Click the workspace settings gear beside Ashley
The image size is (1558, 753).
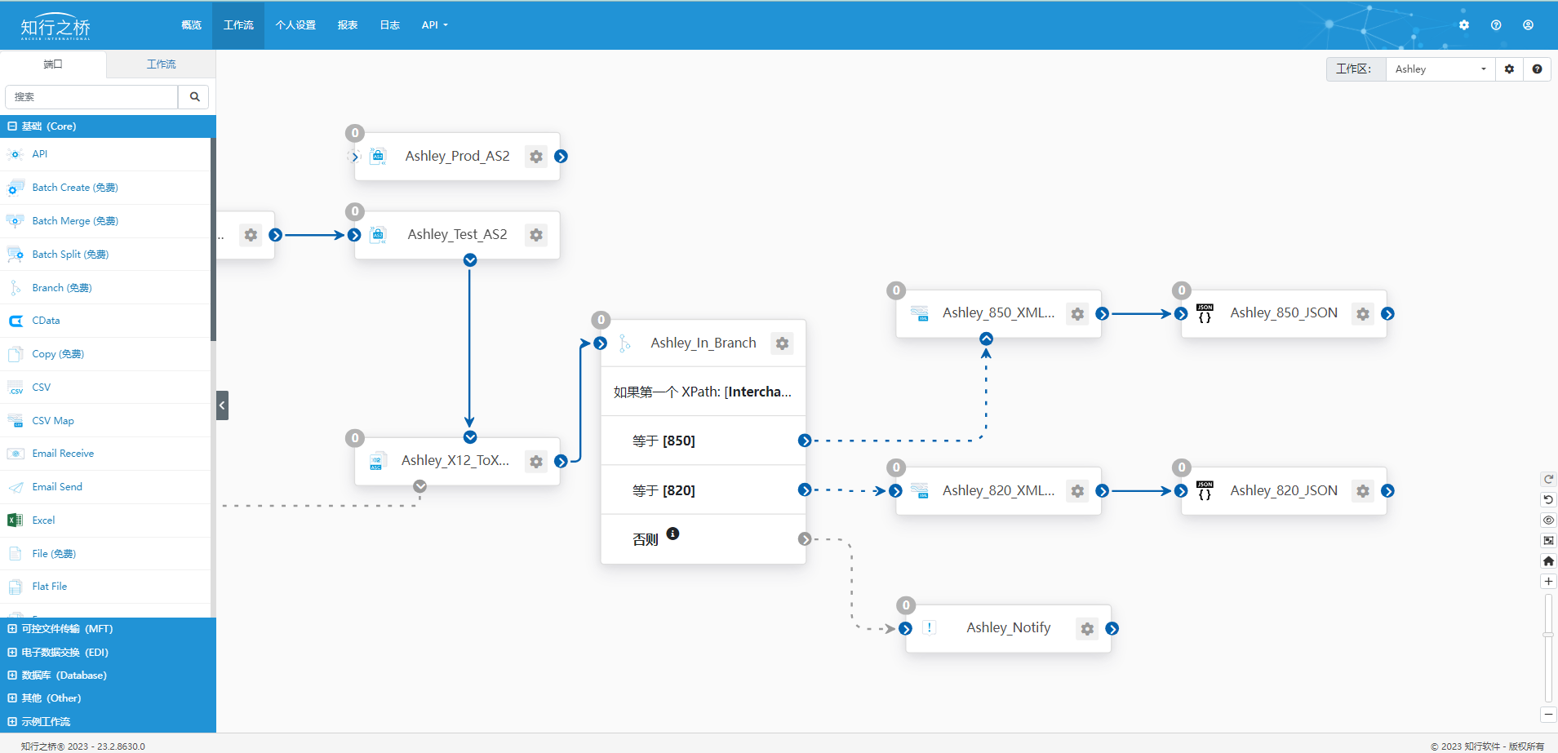pyautogui.click(x=1509, y=69)
